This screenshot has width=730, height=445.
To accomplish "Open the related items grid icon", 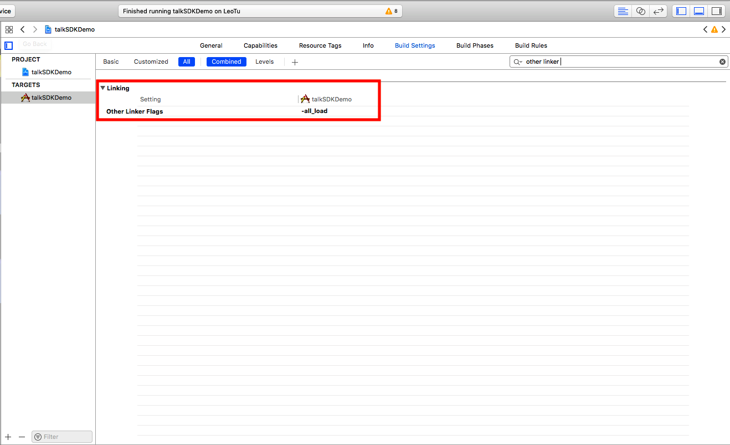I will click(9, 29).
